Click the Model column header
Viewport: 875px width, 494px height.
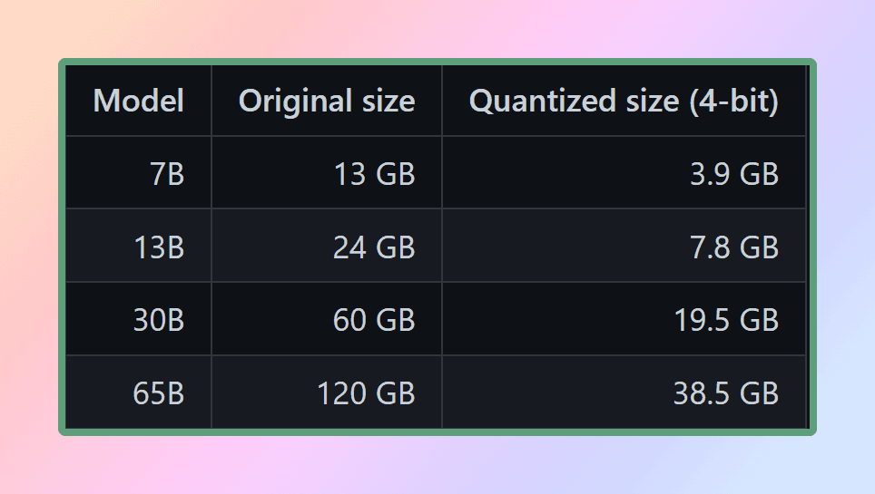pyautogui.click(x=138, y=101)
